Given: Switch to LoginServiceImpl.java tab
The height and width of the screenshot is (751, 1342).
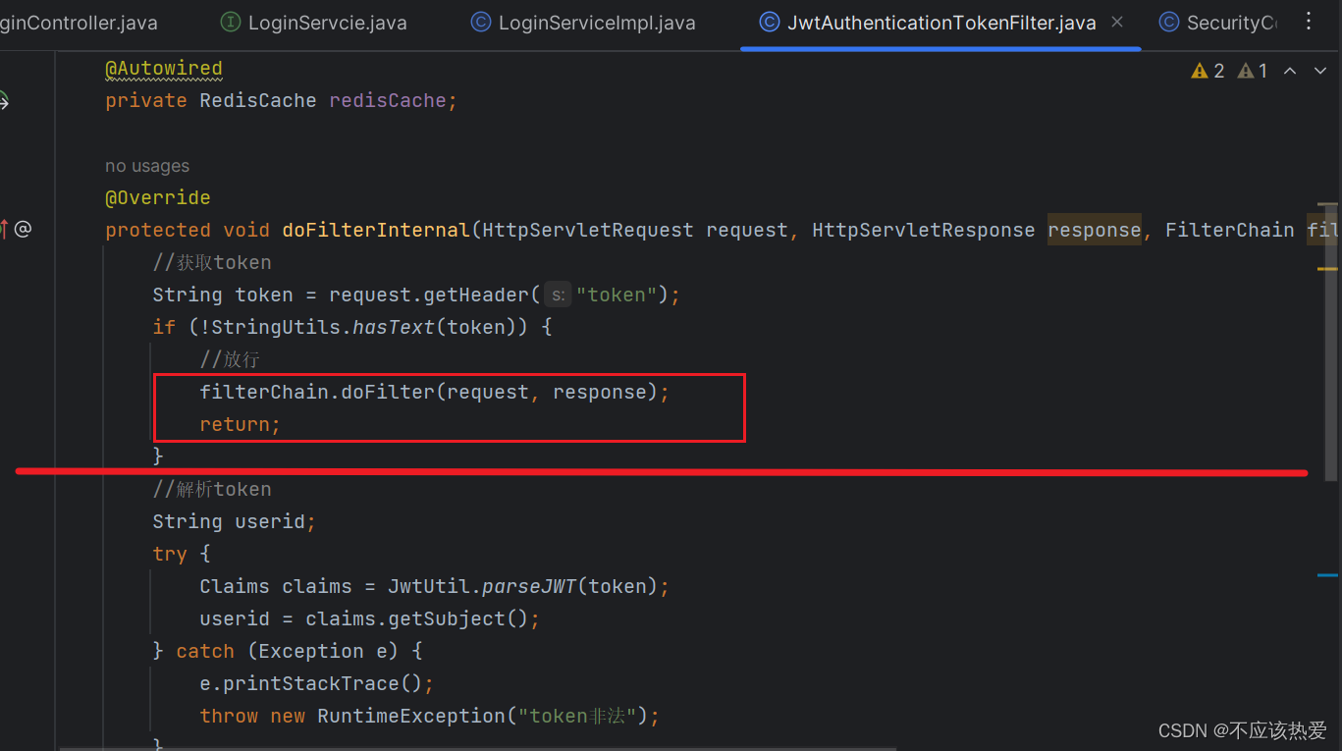Looking at the screenshot, I should [584, 23].
